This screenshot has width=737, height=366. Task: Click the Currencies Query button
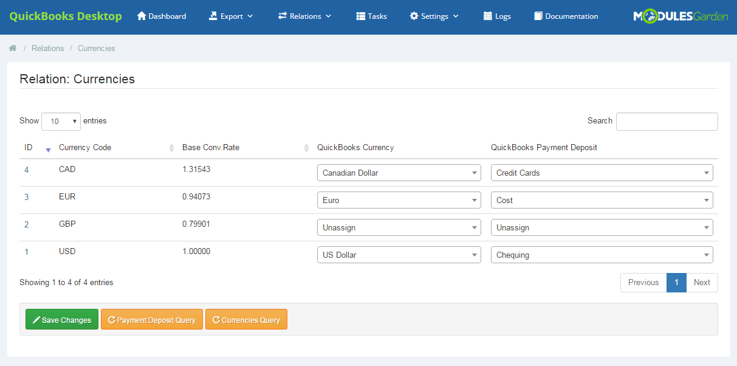[246, 320]
